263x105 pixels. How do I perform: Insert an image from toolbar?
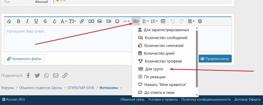tap(100, 21)
